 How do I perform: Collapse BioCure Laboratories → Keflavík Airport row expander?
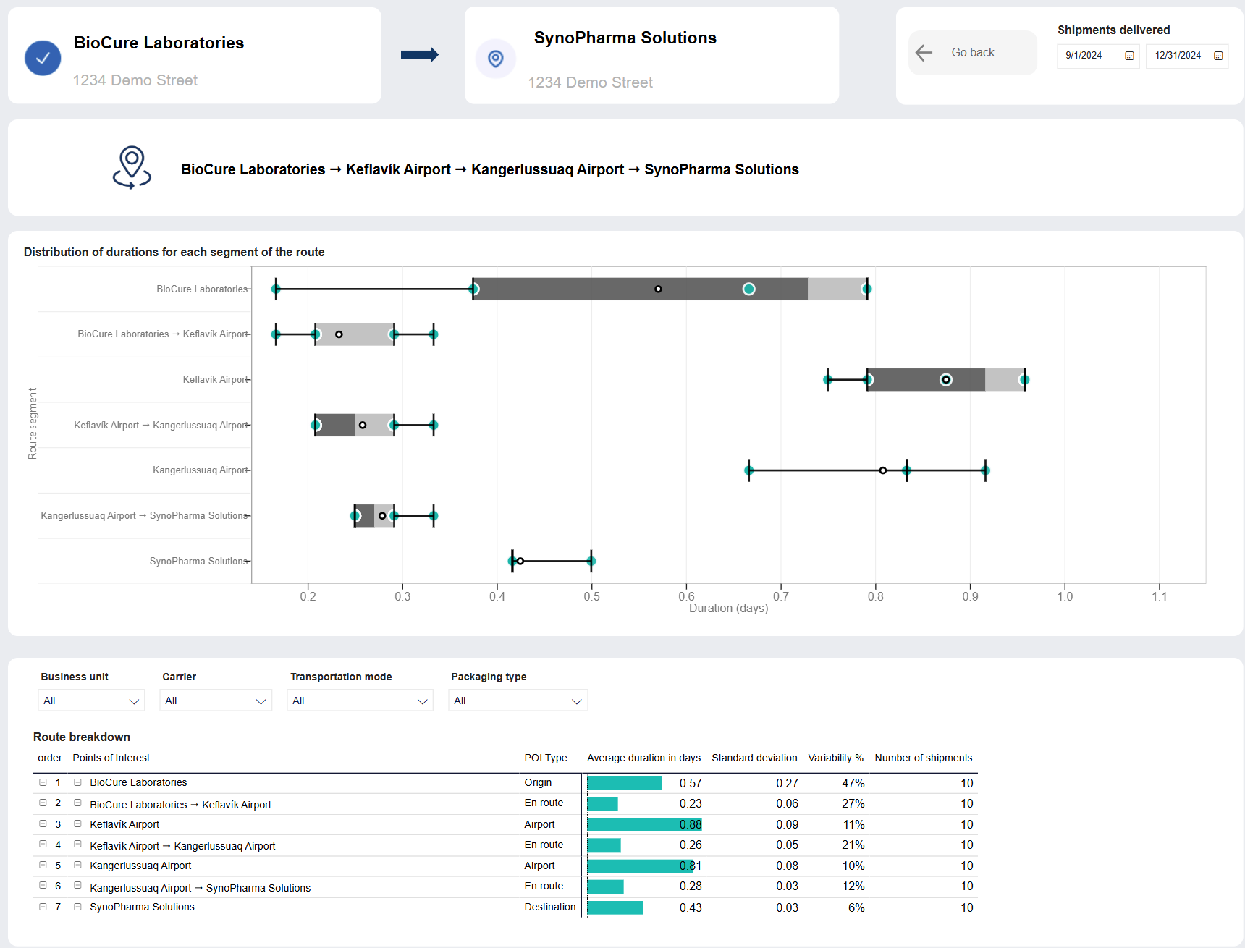[x=77, y=803]
